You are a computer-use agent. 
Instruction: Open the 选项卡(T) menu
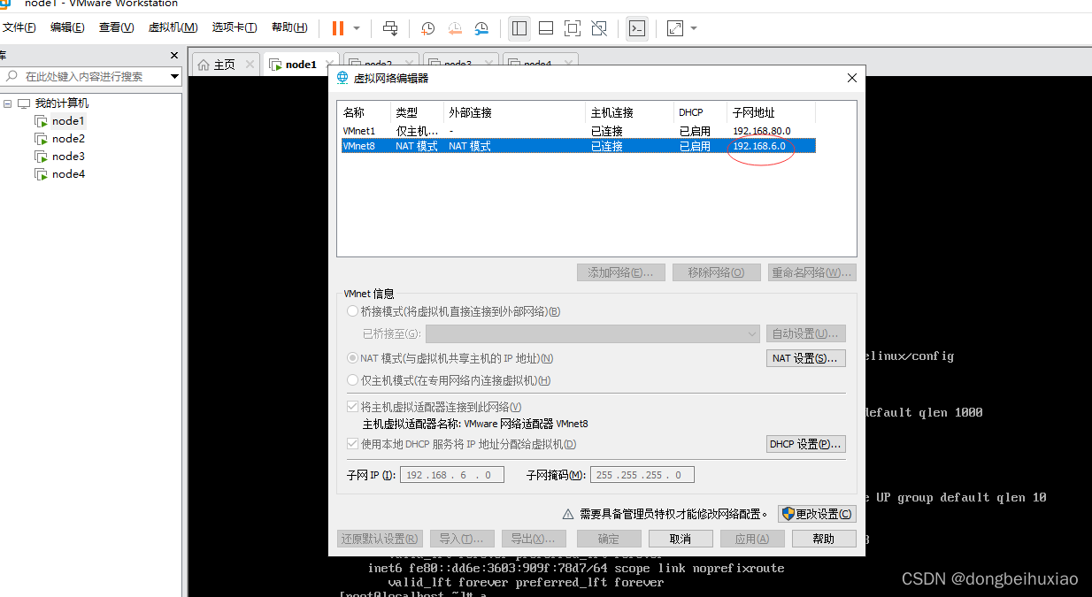pos(235,27)
